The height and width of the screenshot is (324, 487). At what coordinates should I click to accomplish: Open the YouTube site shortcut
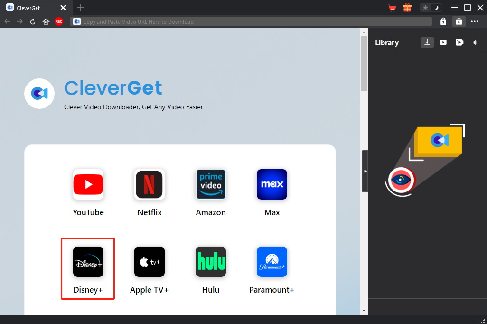[x=88, y=184]
